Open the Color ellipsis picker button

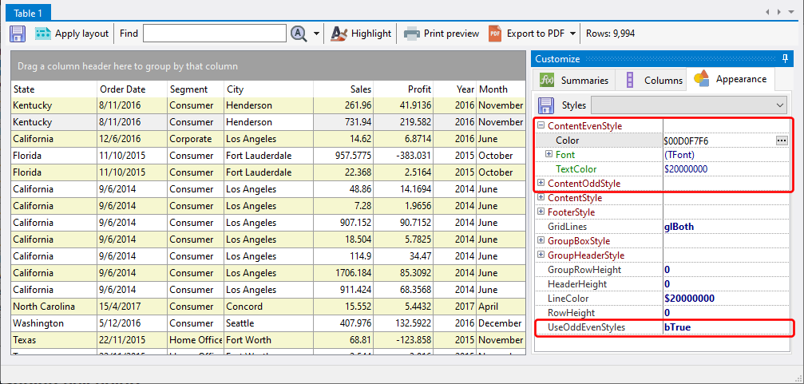pyautogui.click(x=781, y=141)
